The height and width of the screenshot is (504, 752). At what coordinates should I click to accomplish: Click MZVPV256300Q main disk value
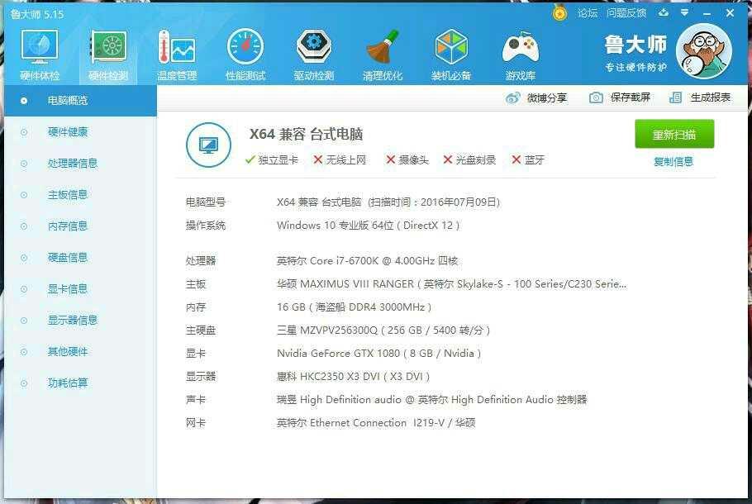[x=383, y=330]
